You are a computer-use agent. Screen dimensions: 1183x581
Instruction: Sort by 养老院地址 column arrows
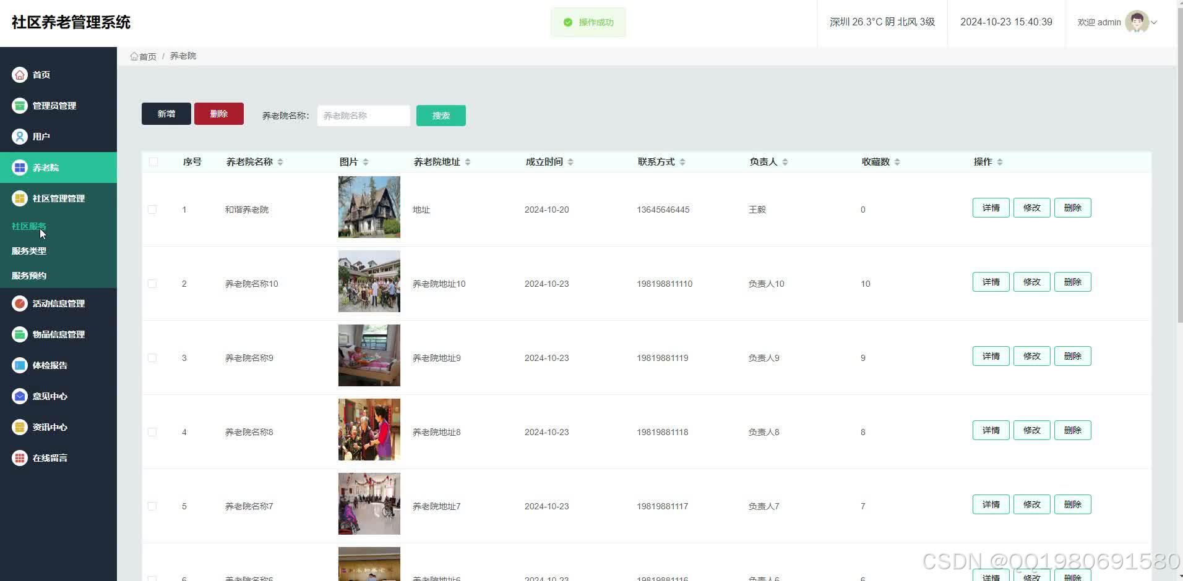(x=468, y=162)
